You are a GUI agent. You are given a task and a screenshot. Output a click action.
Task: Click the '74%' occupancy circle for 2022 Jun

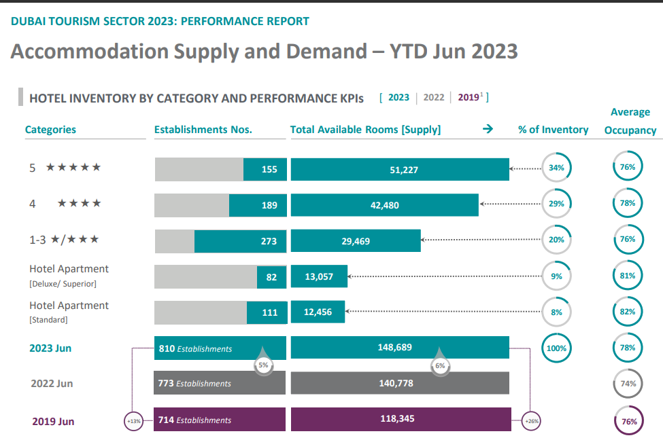(x=628, y=384)
